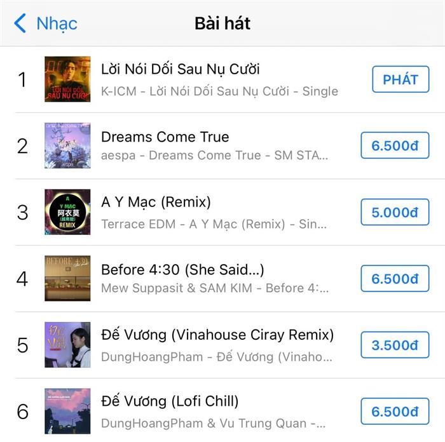Tap the 3.500đ price button
445x442 pixels.
click(395, 345)
